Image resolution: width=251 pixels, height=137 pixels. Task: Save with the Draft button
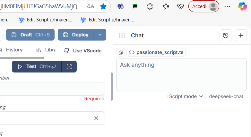point(30,35)
